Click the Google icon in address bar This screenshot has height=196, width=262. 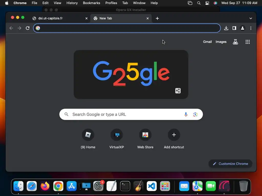point(38,28)
